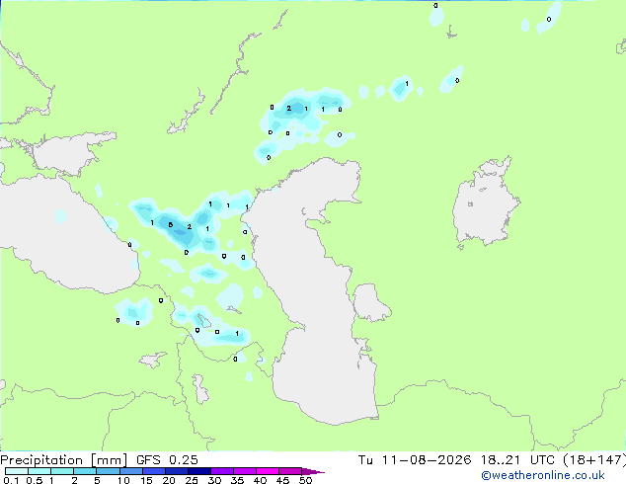Pick the 15–20 mm legend color swatch

[154, 471]
